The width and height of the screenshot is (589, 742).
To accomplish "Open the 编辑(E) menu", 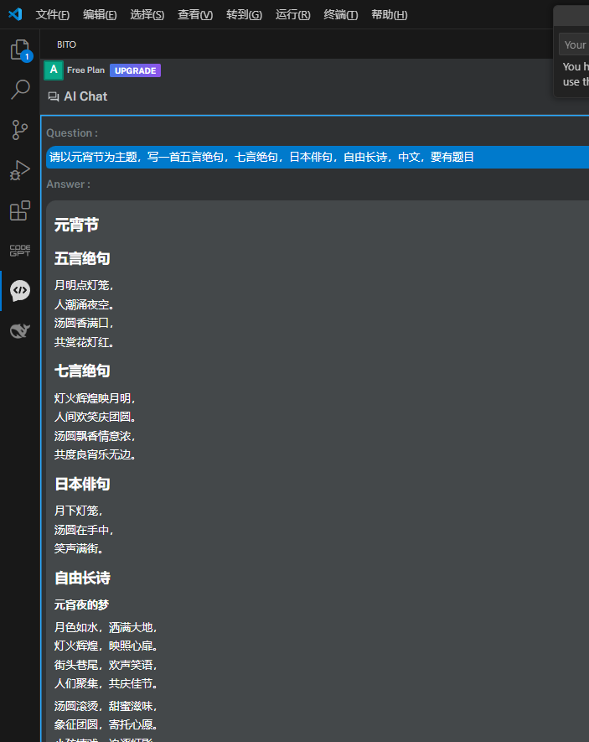I will [x=100, y=14].
